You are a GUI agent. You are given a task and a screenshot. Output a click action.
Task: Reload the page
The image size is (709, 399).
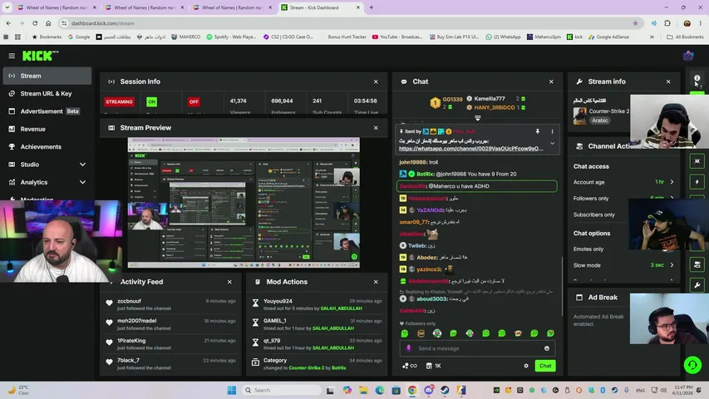pos(35,23)
